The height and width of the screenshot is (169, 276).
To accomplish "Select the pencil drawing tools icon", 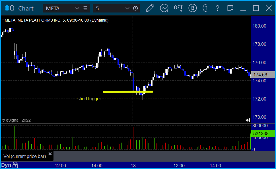I will pos(150,8).
